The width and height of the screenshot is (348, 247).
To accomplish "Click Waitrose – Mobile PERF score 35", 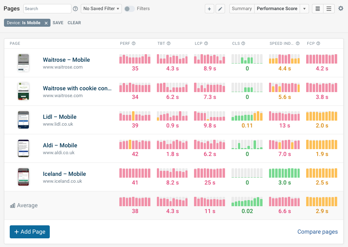I will point(135,69).
